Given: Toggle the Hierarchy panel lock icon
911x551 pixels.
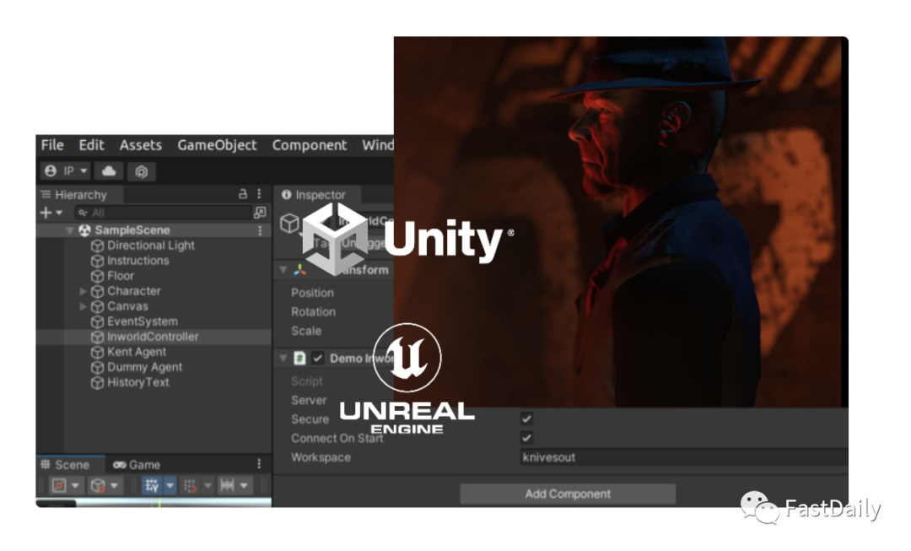Looking at the screenshot, I should [x=243, y=194].
